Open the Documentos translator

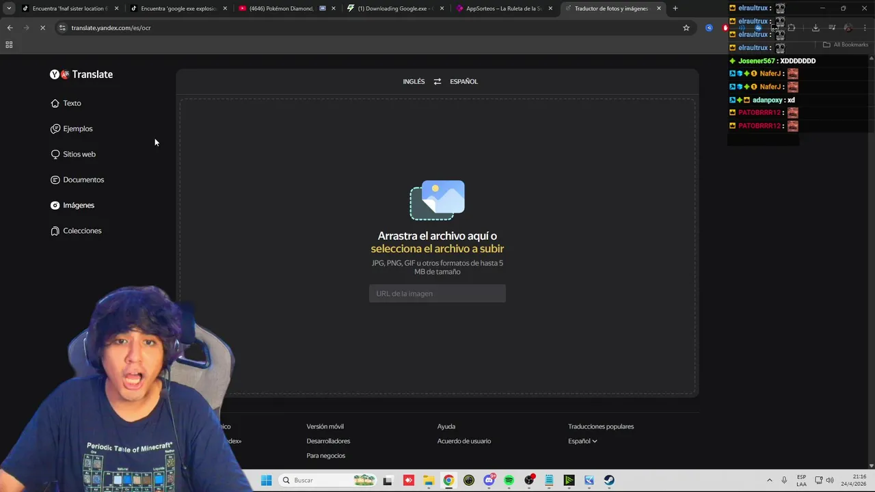(77, 180)
